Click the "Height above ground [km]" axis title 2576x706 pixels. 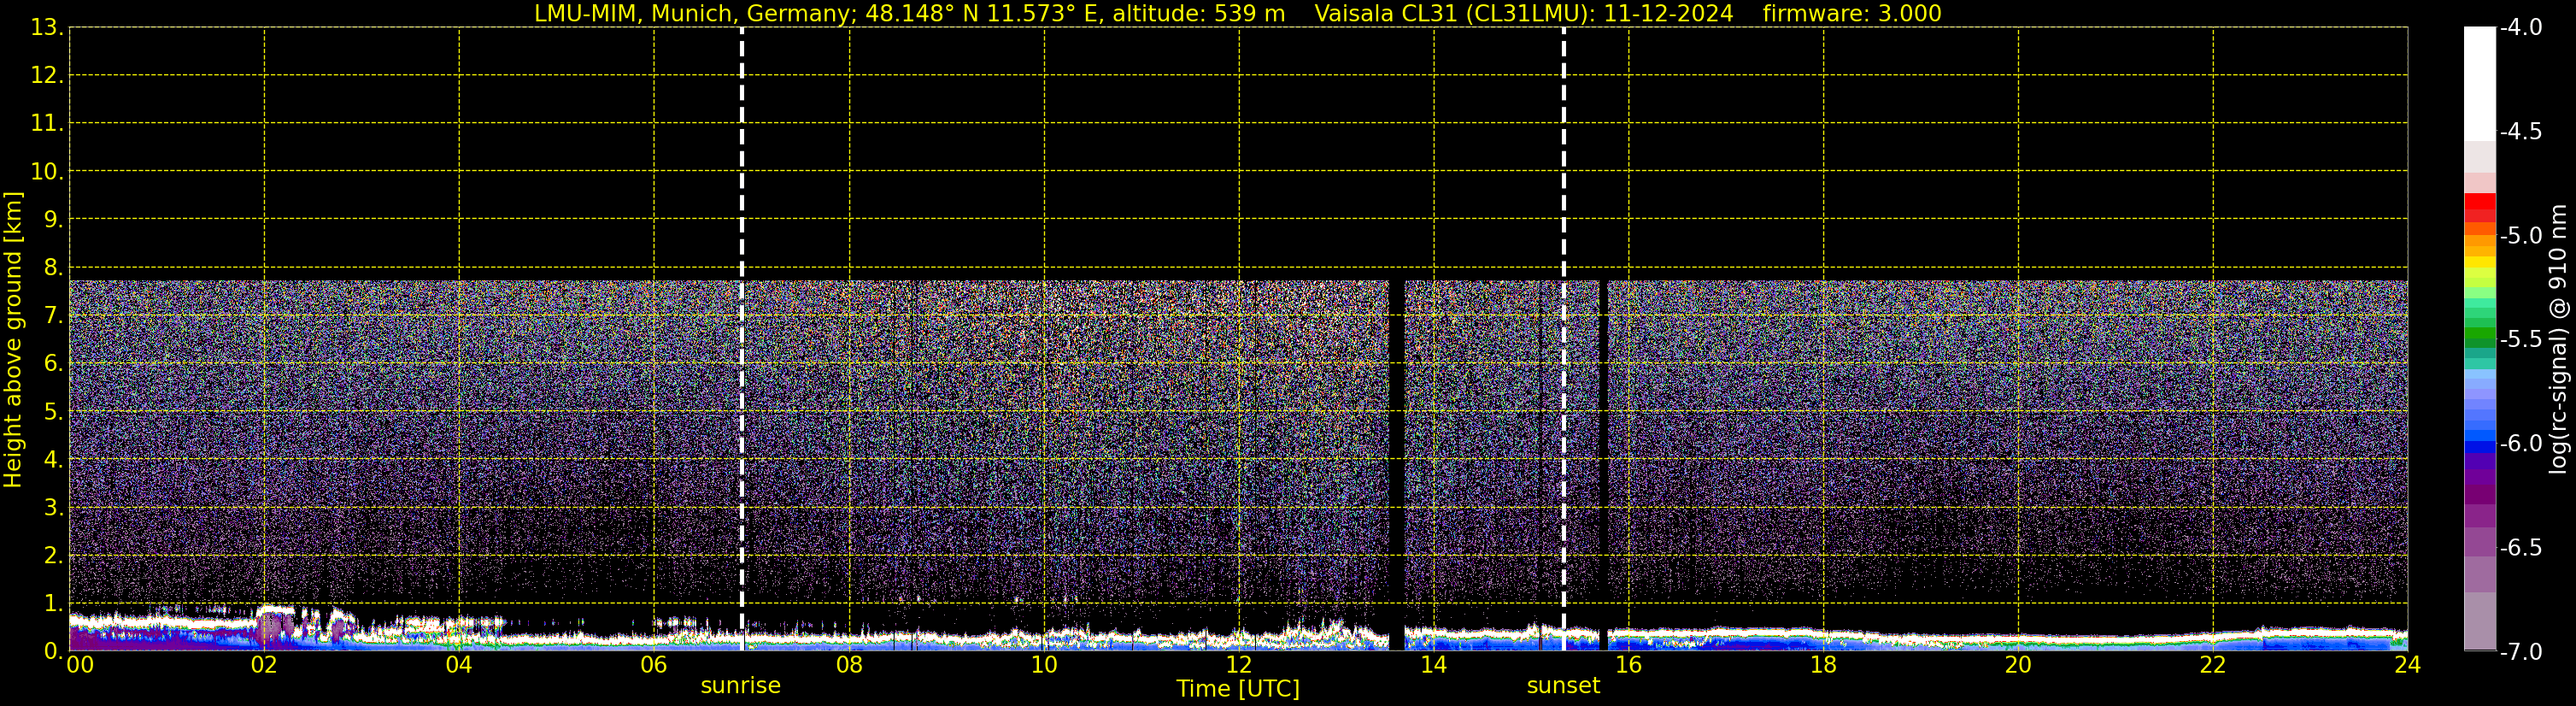(x=13, y=340)
